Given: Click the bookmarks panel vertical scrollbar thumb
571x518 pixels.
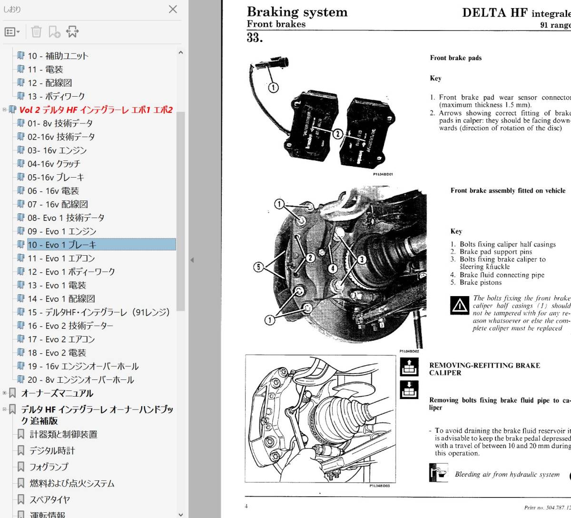Looking at the screenshot, I should 180,212.
